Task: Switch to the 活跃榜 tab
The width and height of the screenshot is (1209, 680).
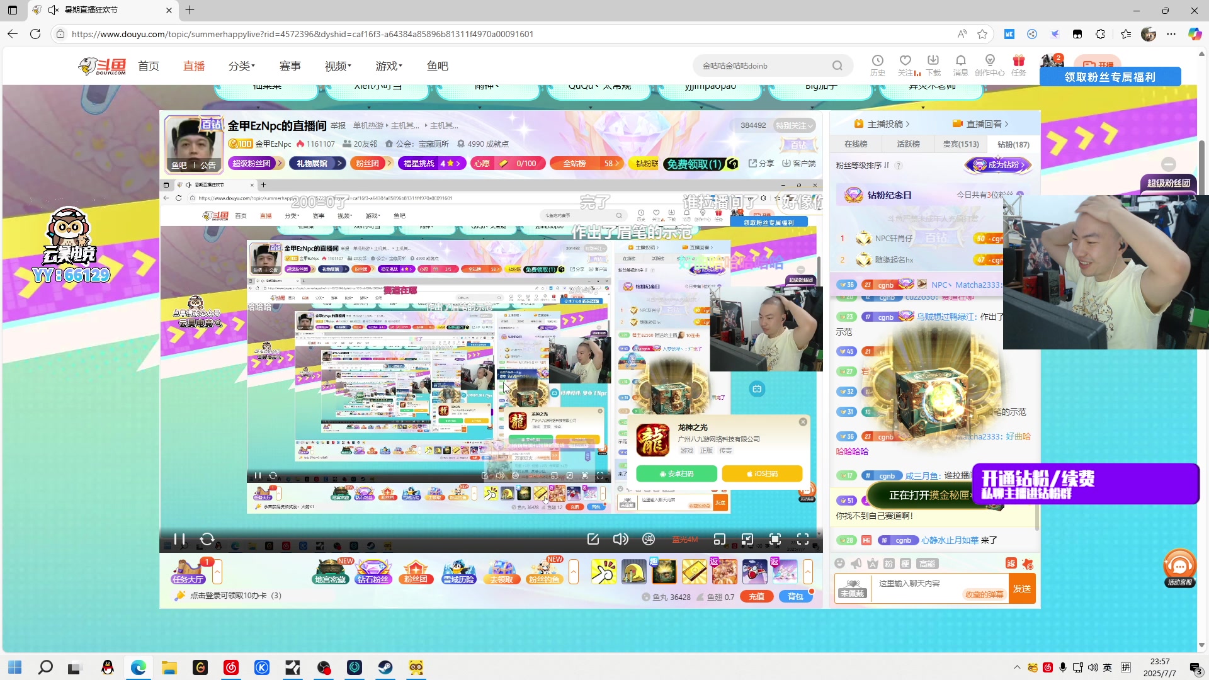Action: tap(908, 144)
